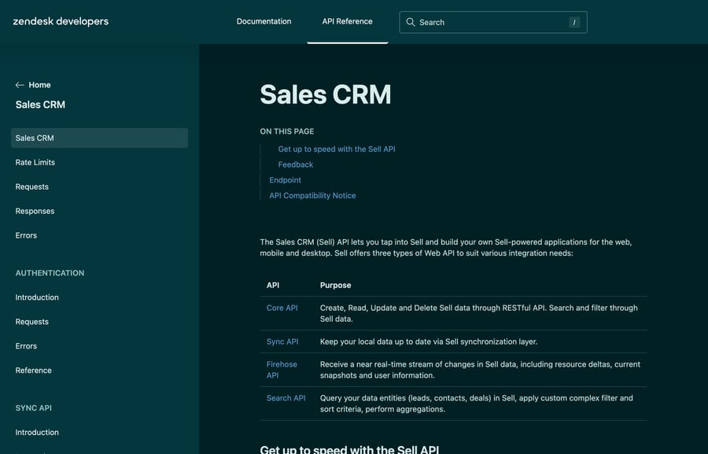Open Introduction under Sync API

point(37,432)
